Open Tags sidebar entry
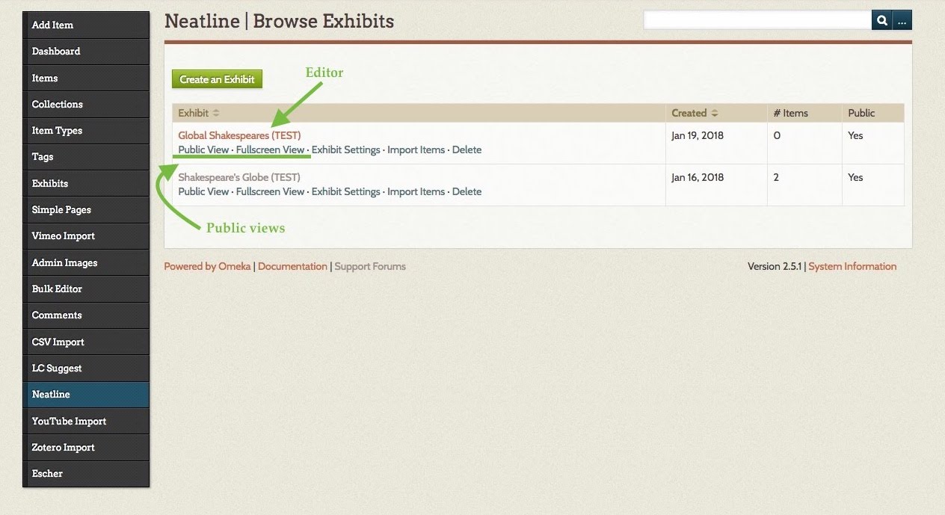945x515 pixels. (x=86, y=157)
